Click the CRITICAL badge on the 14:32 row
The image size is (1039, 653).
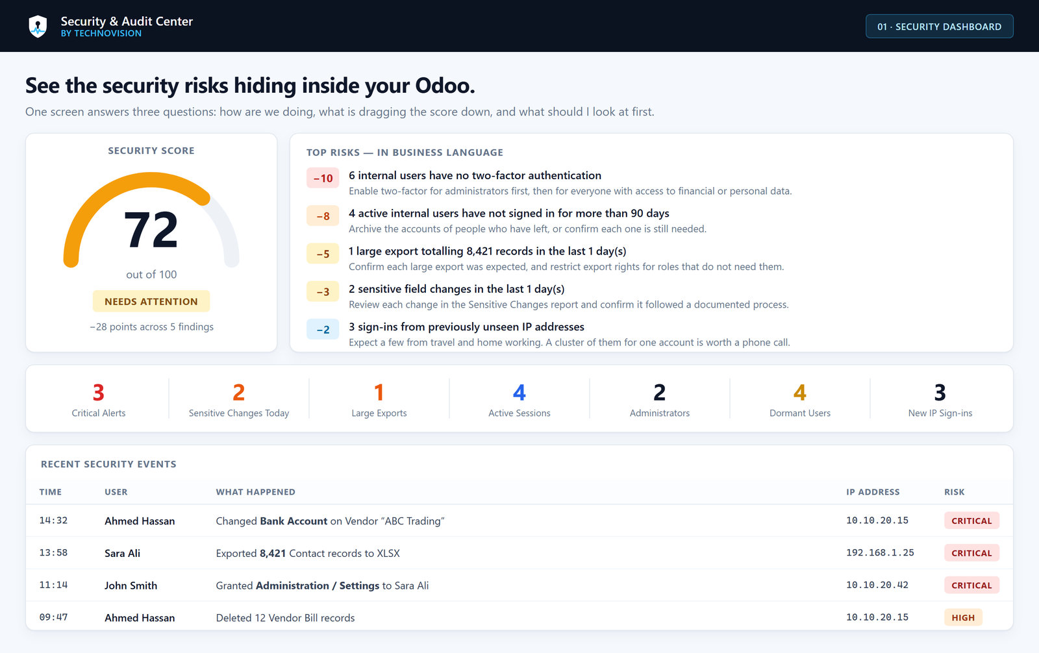971,521
